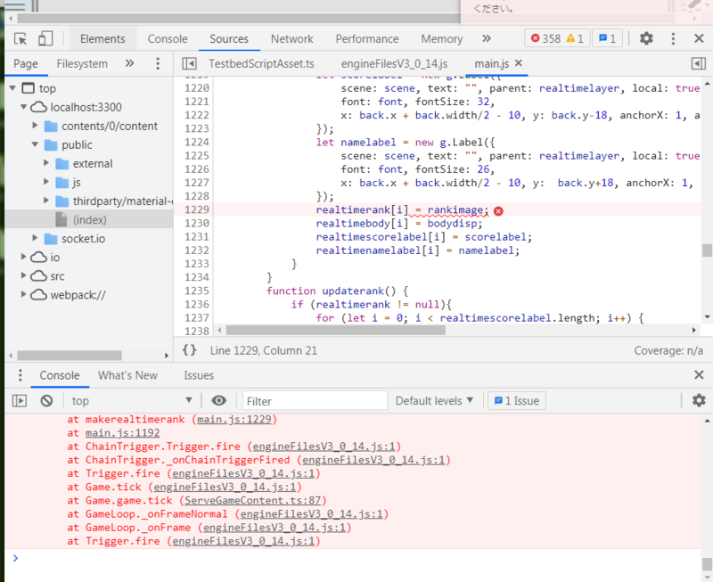Close the DevTools panel
Image resolution: width=713 pixels, height=582 pixels.
pyautogui.click(x=699, y=38)
